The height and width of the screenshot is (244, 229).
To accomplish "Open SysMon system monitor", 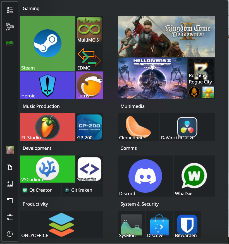I will (131, 225).
